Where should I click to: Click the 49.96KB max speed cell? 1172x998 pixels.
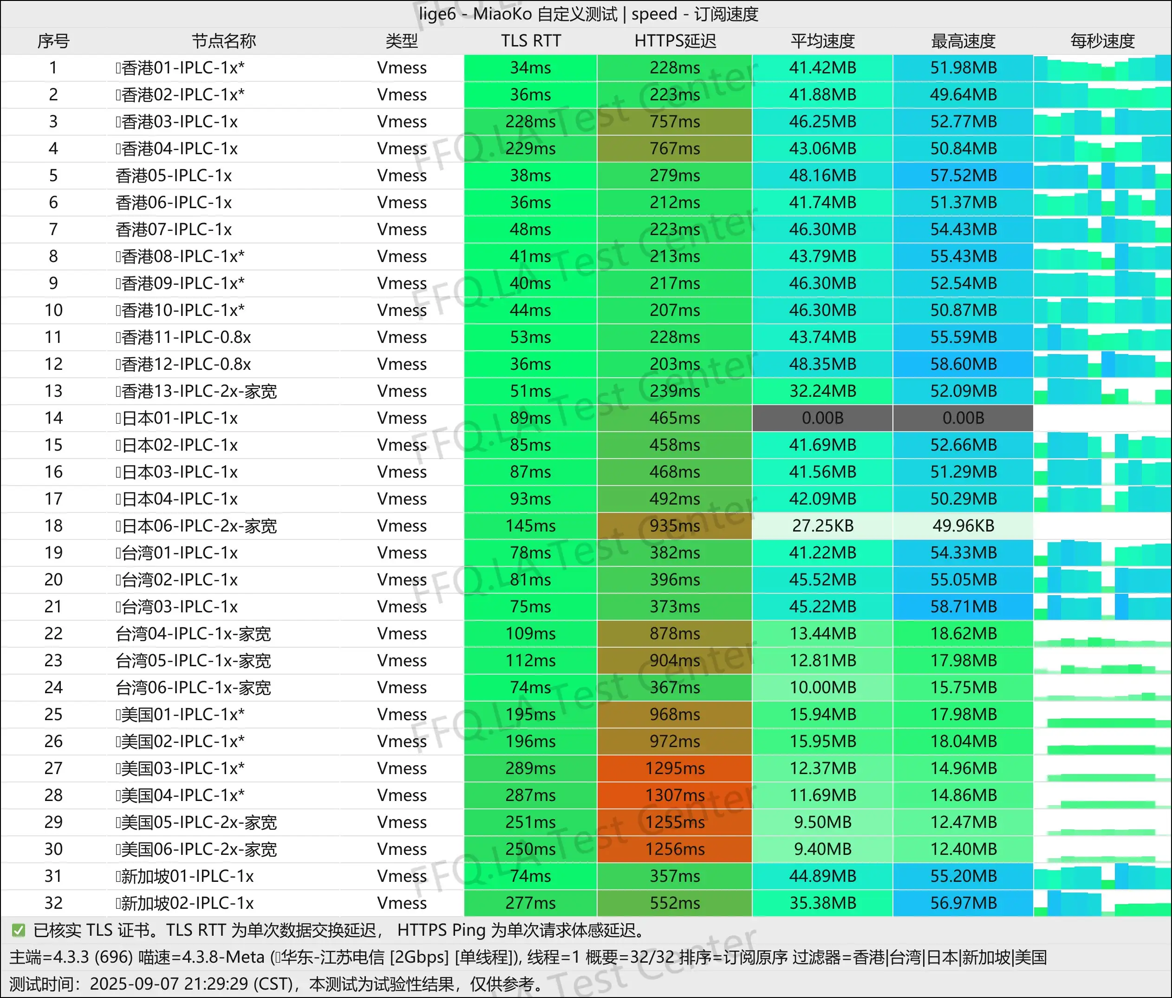(964, 525)
